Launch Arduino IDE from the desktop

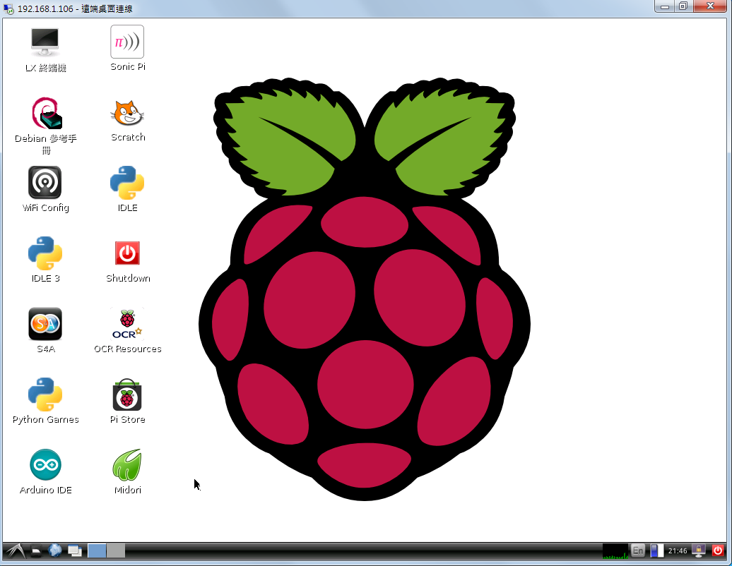tap(45, 465)
